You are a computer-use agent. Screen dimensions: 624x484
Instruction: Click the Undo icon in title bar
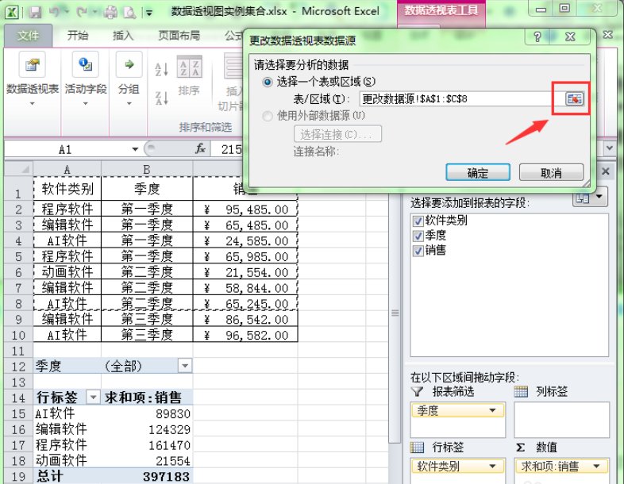point(54,13)
